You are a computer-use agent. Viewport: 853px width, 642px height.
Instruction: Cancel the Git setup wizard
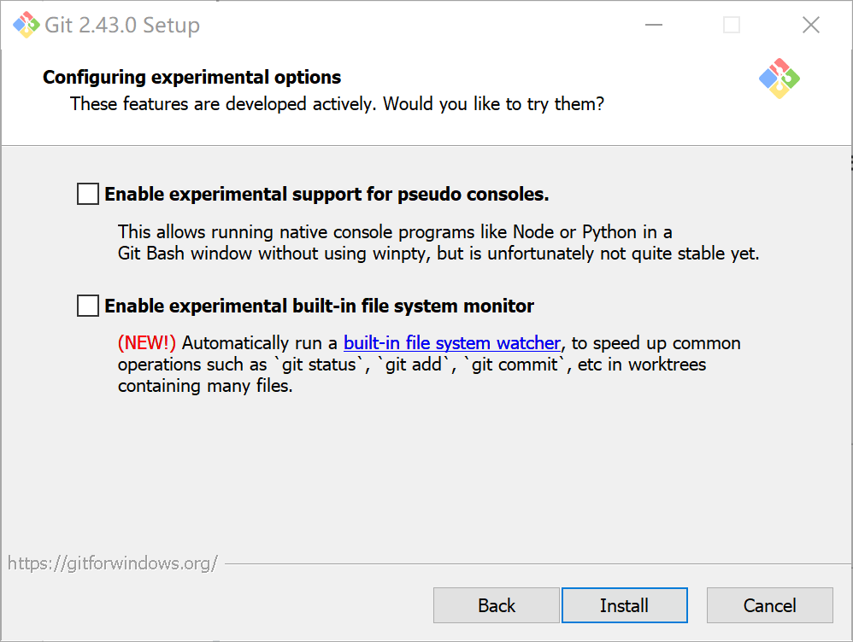[769, 605]
